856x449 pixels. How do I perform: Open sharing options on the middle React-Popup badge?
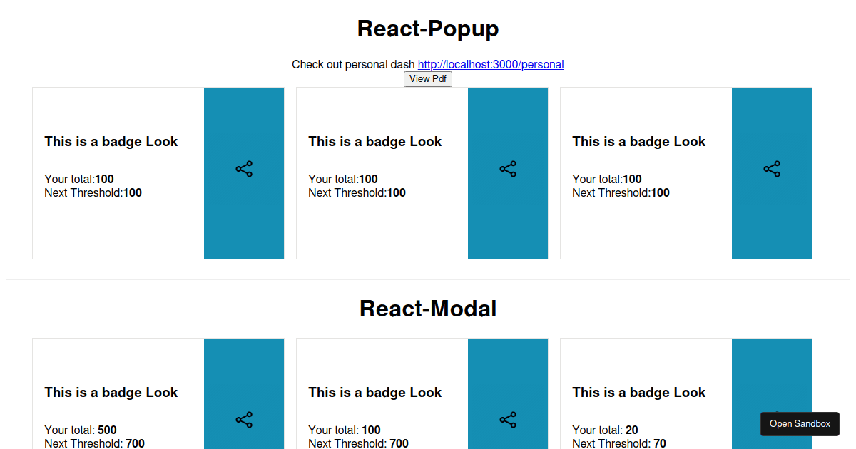click(508, 169)
